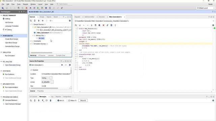Viewport: 216px width, 121px height.
Task: Expand the Constraints node
Action: tap(30, 41)
